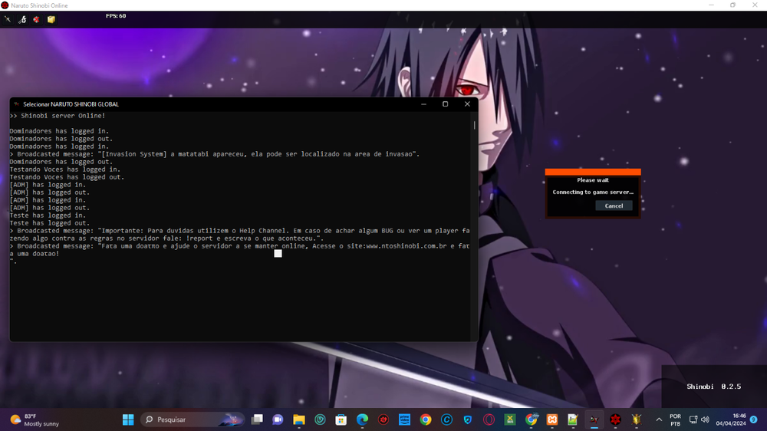
Task: Click the yellow box icon in game toolbar
Action: tap(51, 19)
